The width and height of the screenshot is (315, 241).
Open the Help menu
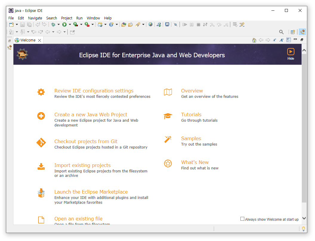click(x=108, y=18)
